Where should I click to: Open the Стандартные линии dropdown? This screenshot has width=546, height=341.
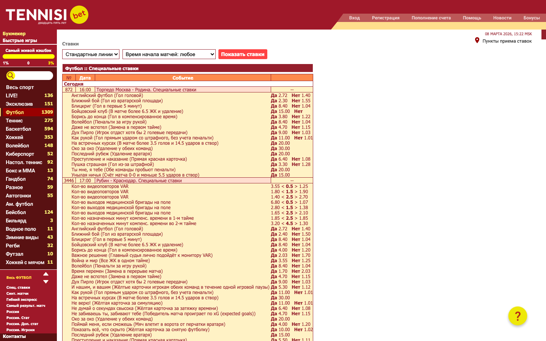[91, 54]
